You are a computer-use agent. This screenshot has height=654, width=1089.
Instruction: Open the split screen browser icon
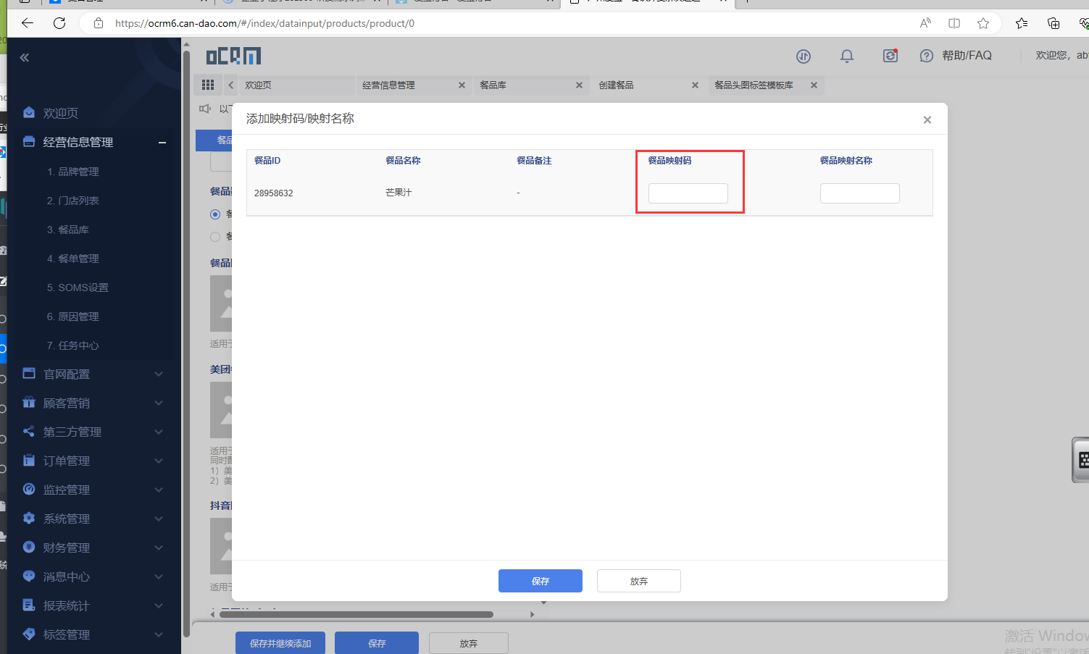pos(954,23)
